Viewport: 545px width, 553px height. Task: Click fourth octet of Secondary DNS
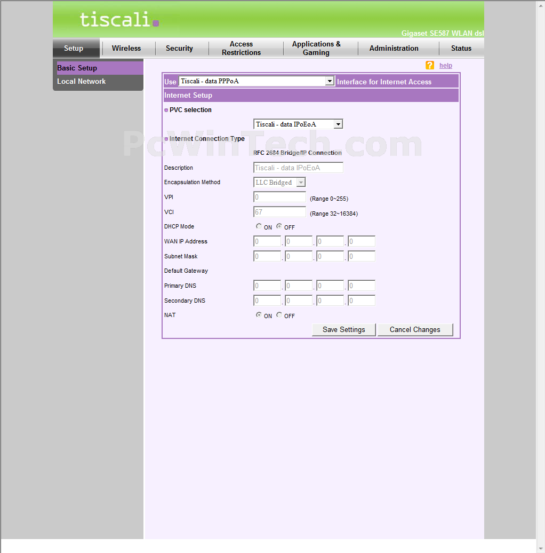pyautogui.click(x=361, y=301)
